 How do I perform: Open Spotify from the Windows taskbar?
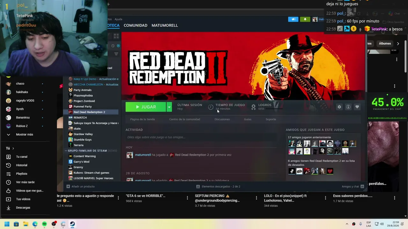pyautogui.click(x=44, y=224)
